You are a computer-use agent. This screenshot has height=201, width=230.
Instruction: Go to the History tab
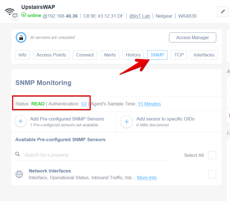(133, 55)
